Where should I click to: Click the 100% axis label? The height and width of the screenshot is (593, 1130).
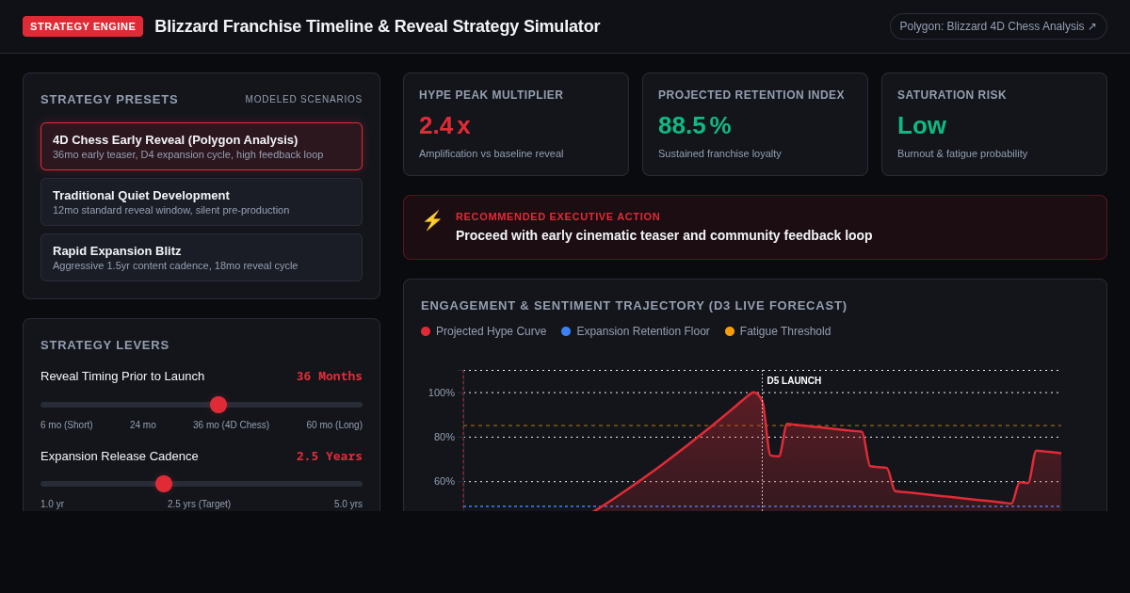click(442, 393)
